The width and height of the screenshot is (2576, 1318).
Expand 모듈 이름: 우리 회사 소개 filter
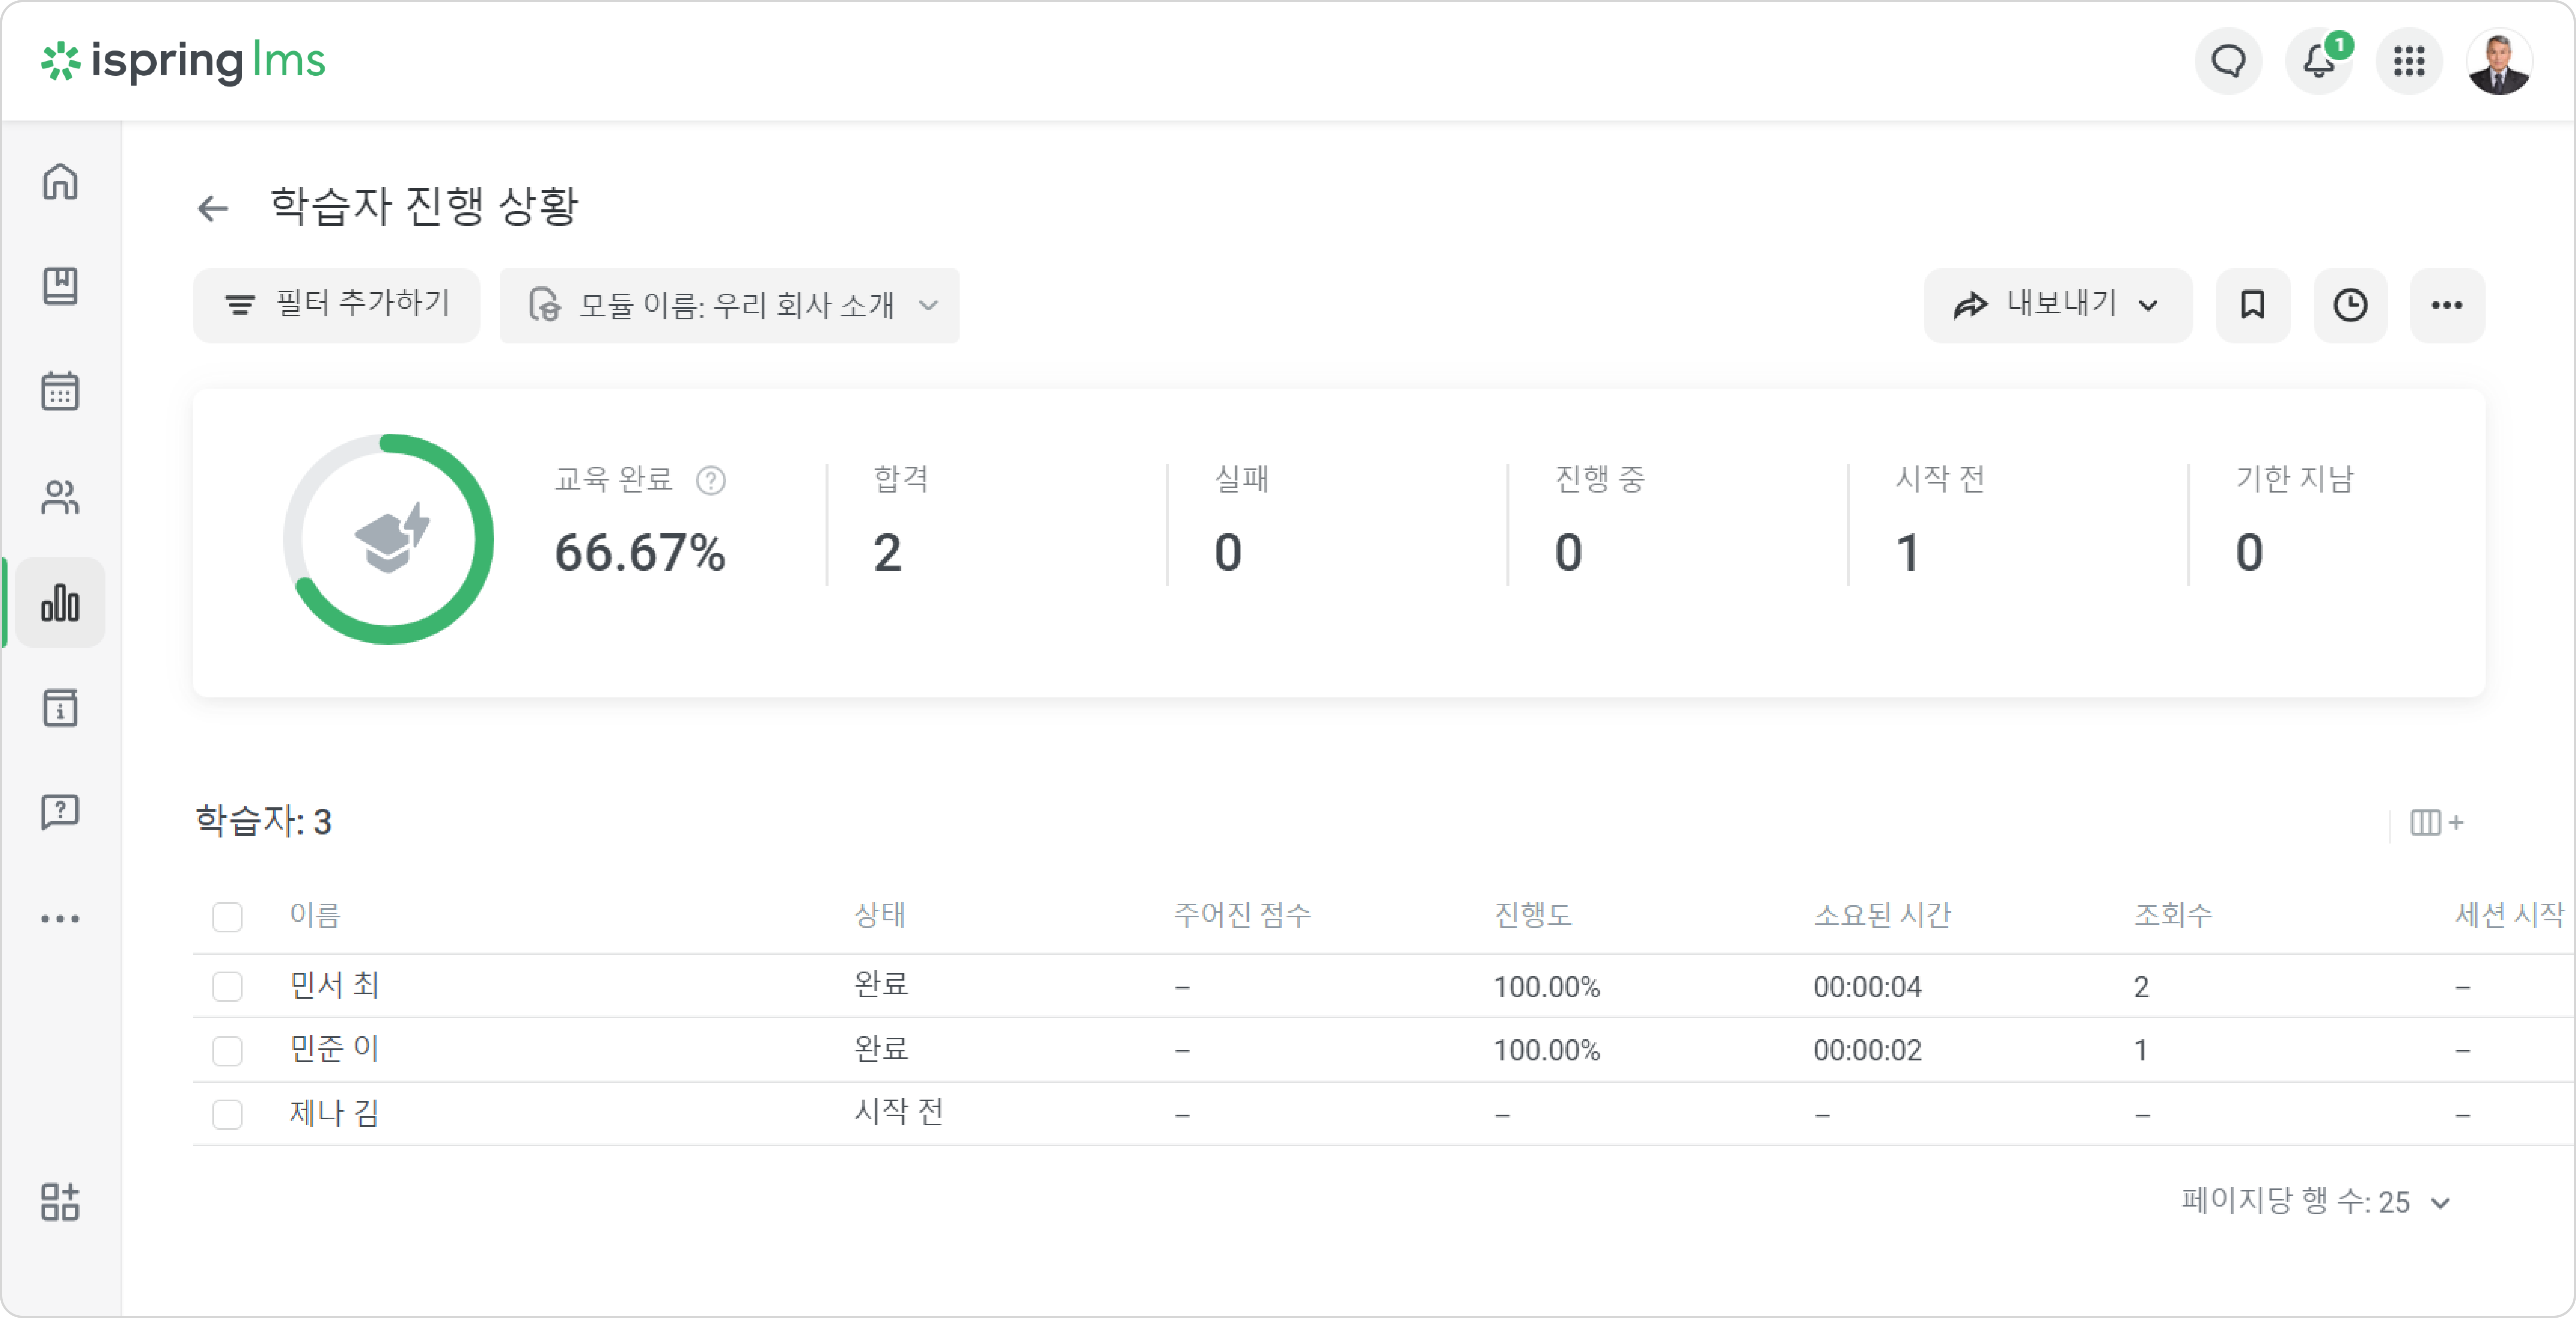pyautogui.click(x=729, y=305)
